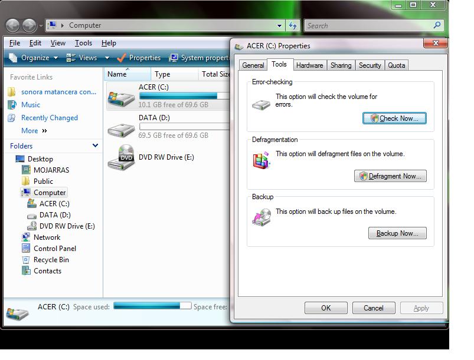Open the Recently Changed link
The width and height of the screenshot is (474, 360).
pyautogui.click(x=49, y=118)
